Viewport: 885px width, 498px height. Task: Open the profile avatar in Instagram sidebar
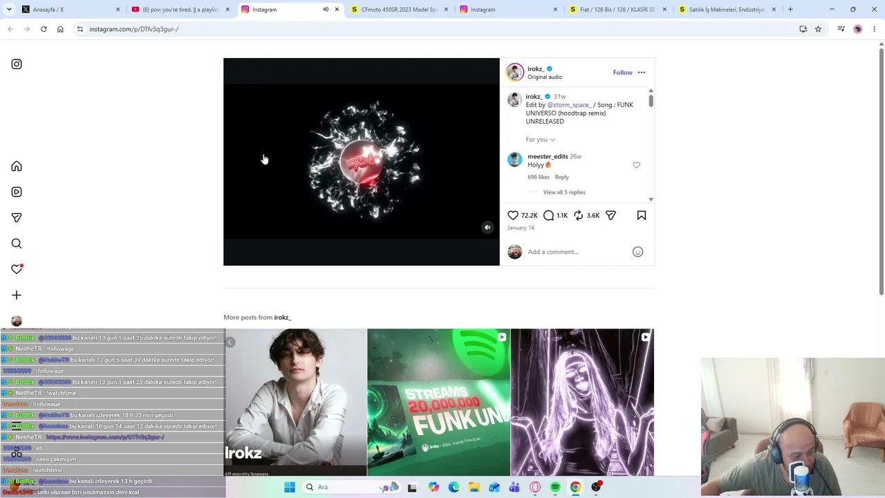(x=17, y=321)
